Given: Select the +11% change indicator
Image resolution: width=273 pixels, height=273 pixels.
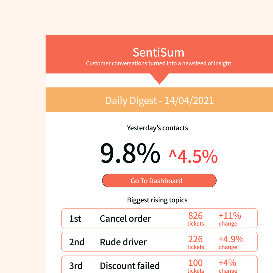Looking at the screenshot, I should tap(229, 215).
